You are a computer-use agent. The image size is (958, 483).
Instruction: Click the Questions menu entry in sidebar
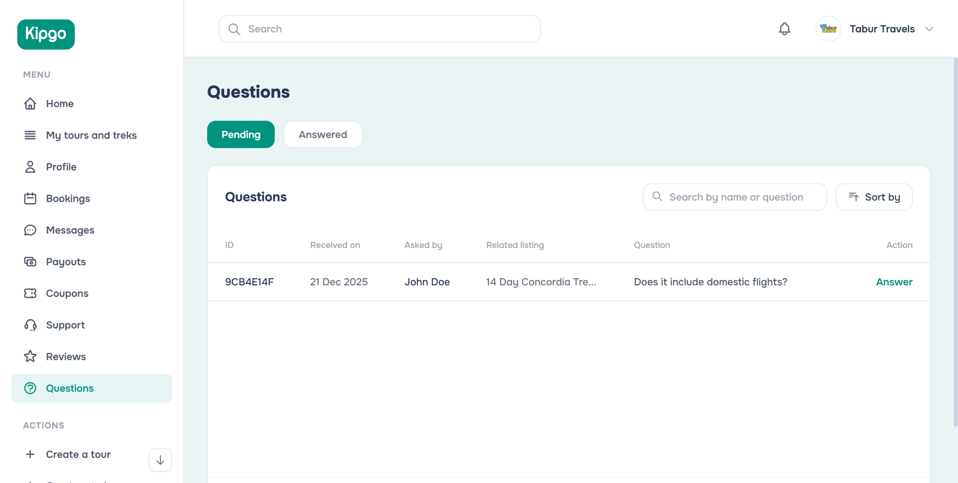(69, 388)
